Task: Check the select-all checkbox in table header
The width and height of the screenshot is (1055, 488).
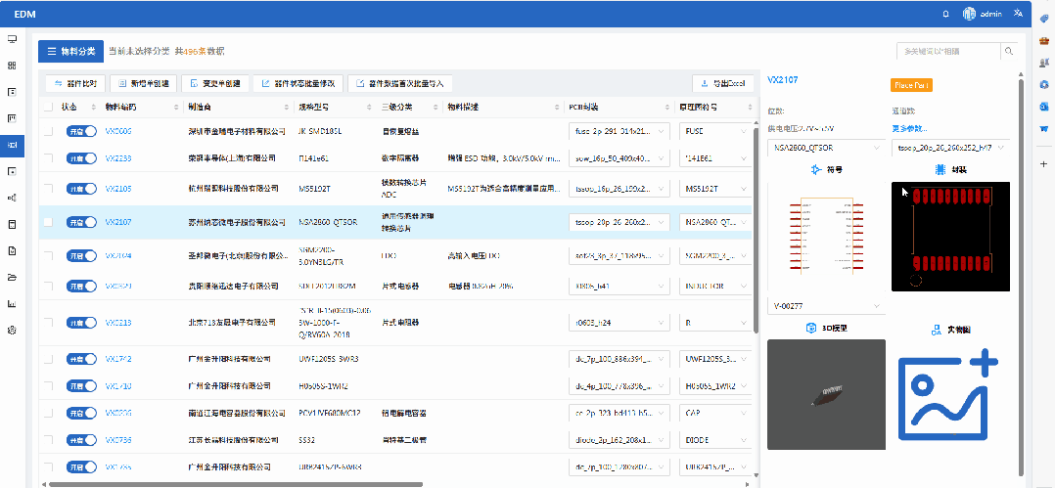Action: (47, 107)
